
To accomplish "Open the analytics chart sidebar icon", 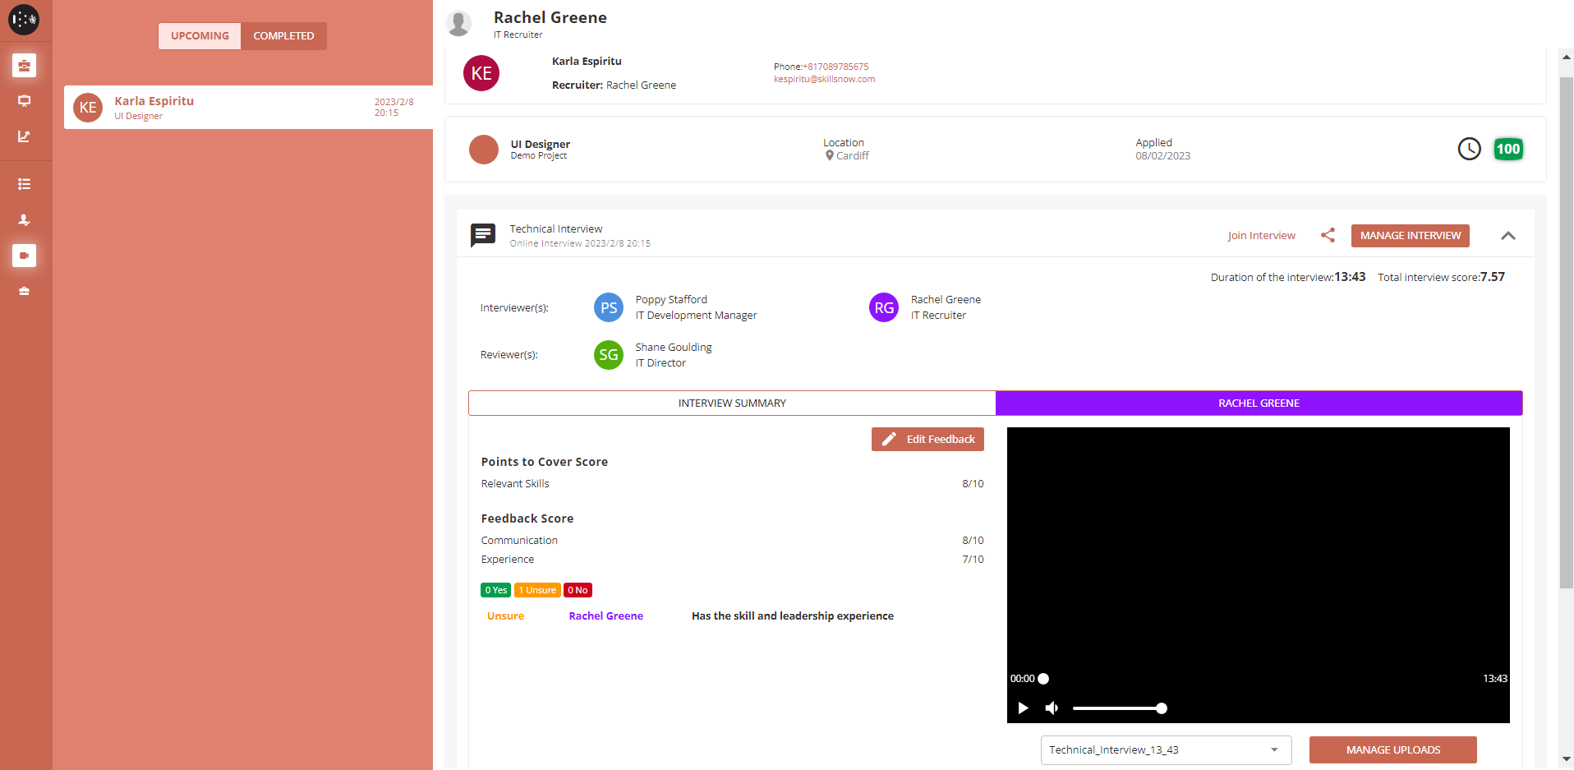I will [24, 136].
